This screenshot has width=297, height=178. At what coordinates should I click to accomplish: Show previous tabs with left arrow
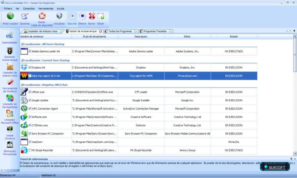(x=287, y=31)
